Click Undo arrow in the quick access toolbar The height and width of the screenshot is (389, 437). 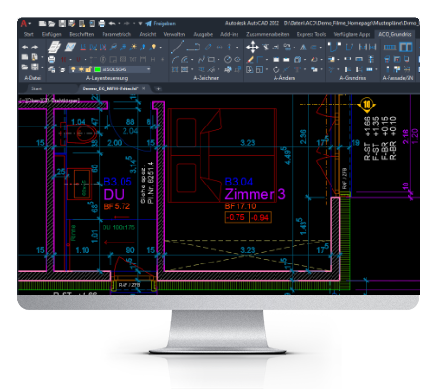pos(112,23)
